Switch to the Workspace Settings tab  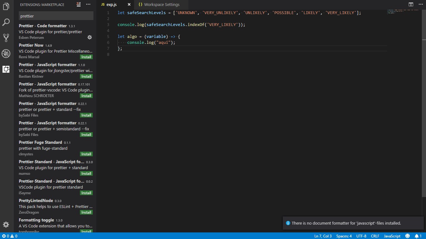[x=160, y=5]
